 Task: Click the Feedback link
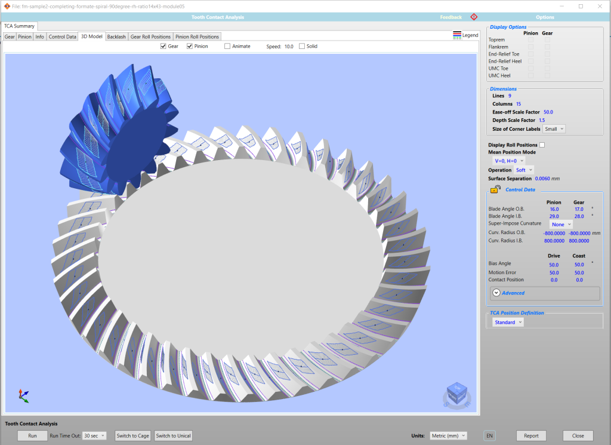[451, 17]
